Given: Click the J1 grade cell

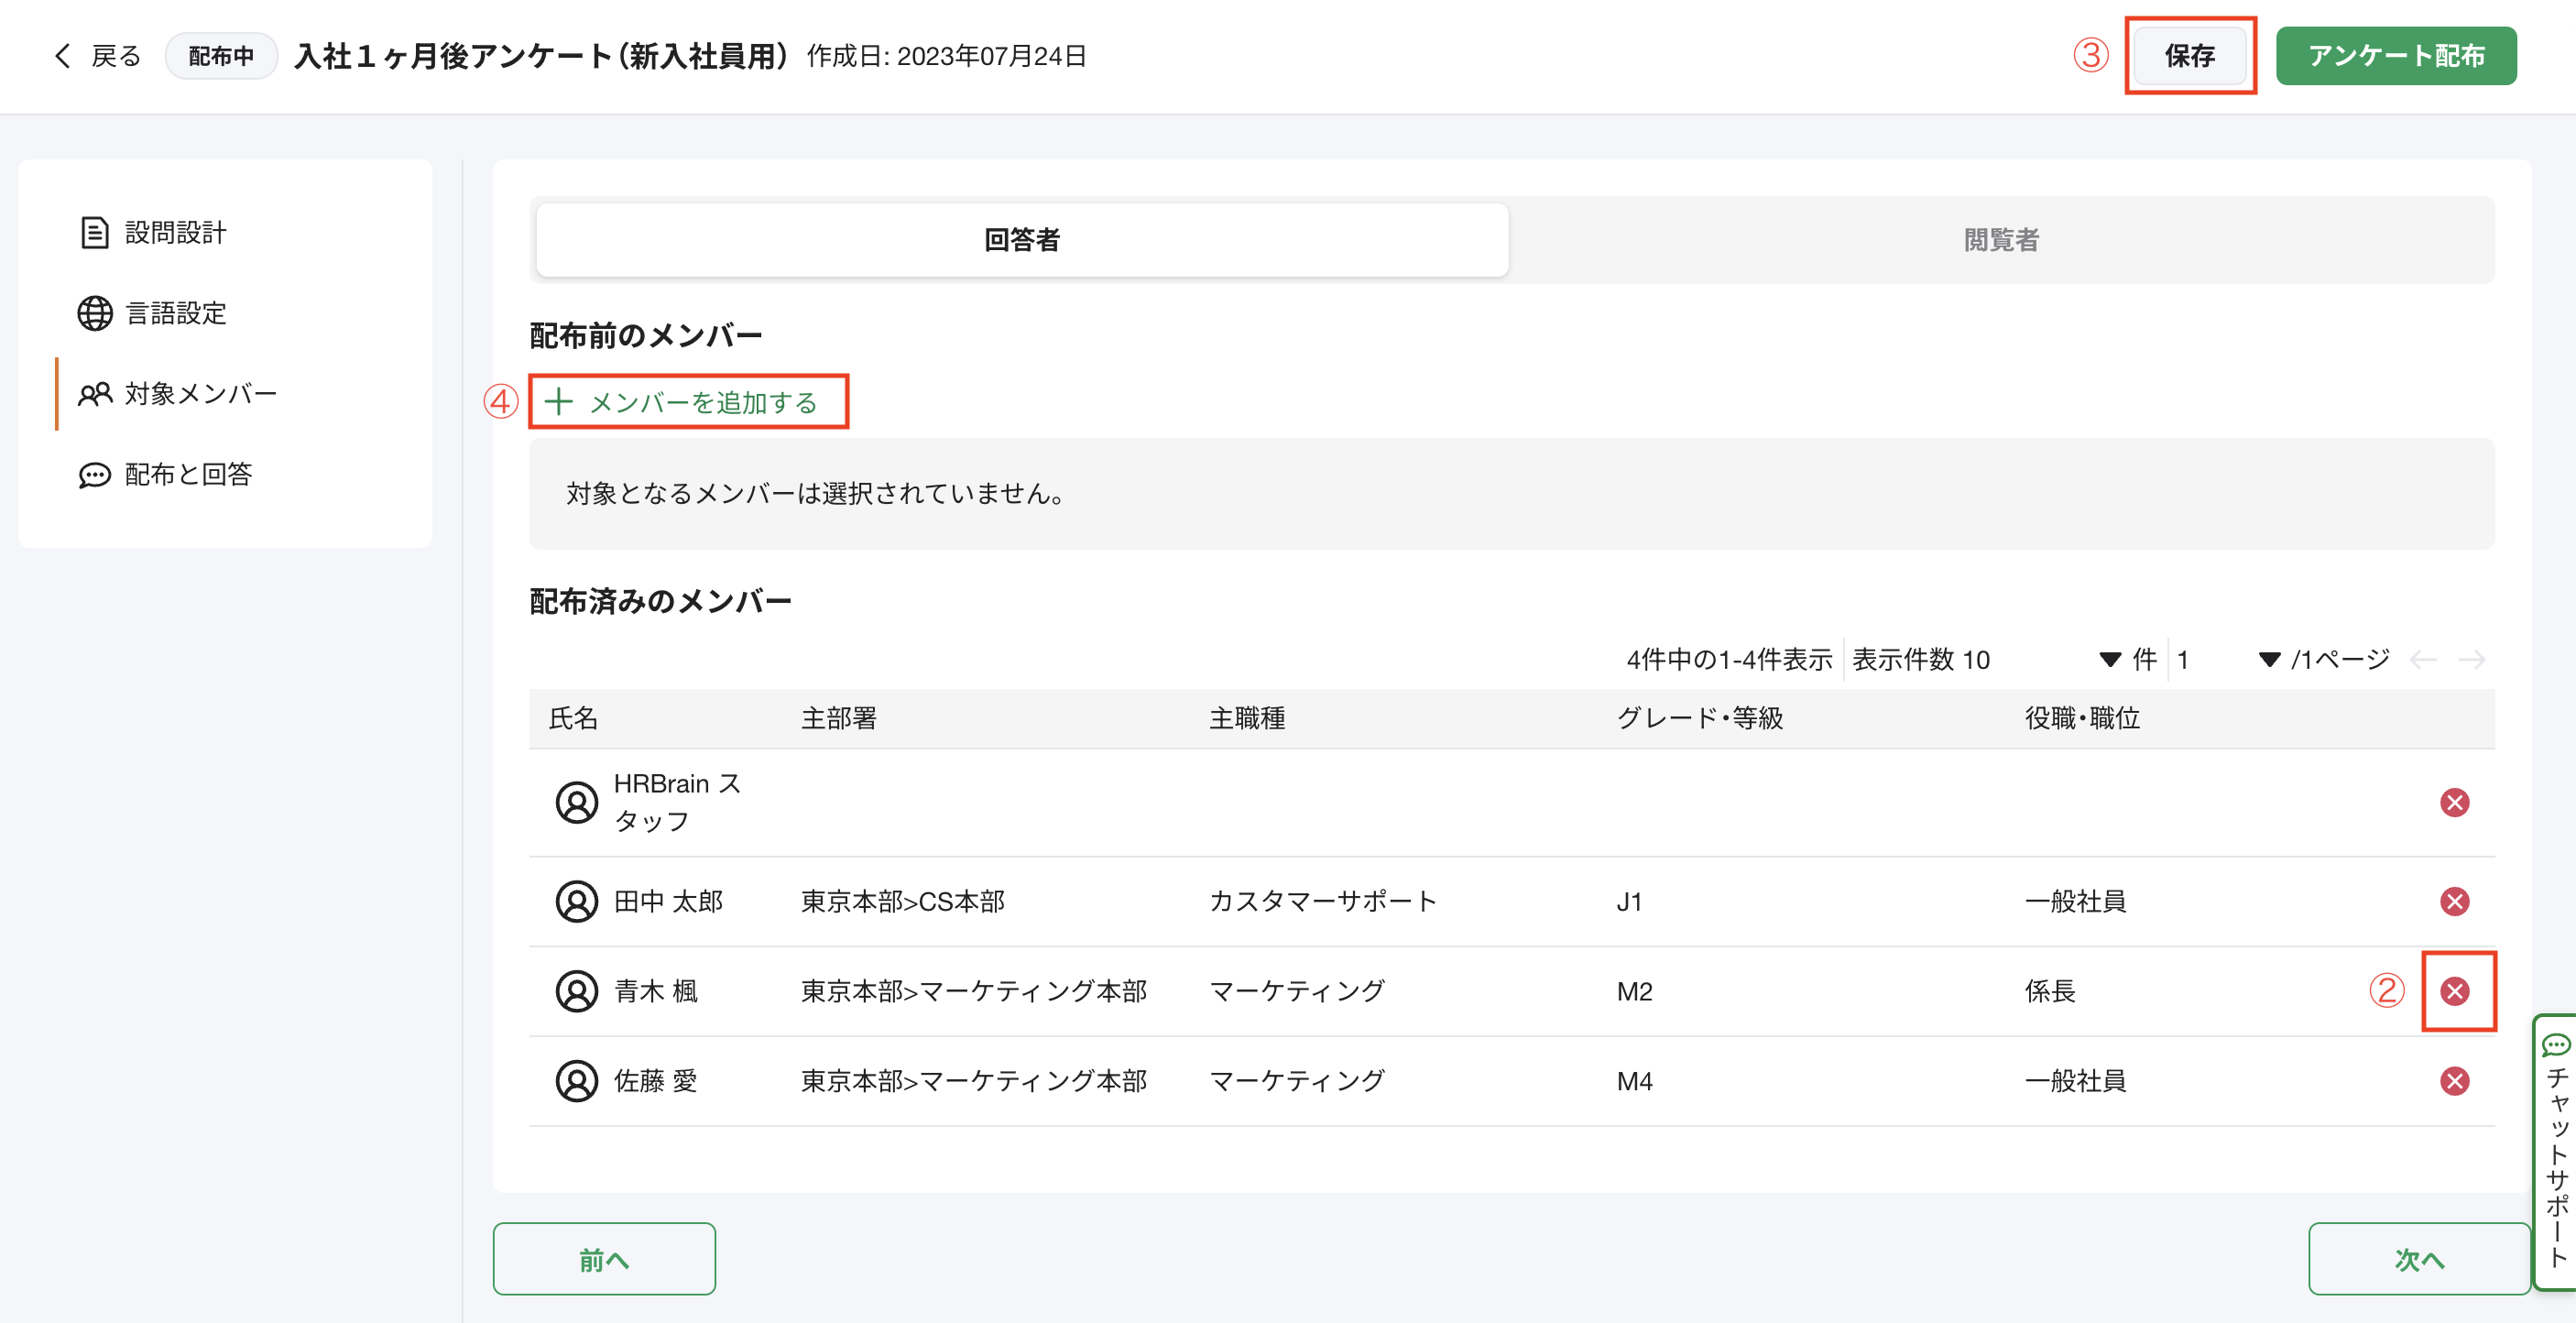Looking at the screenshot, I should coord(1630,901).
